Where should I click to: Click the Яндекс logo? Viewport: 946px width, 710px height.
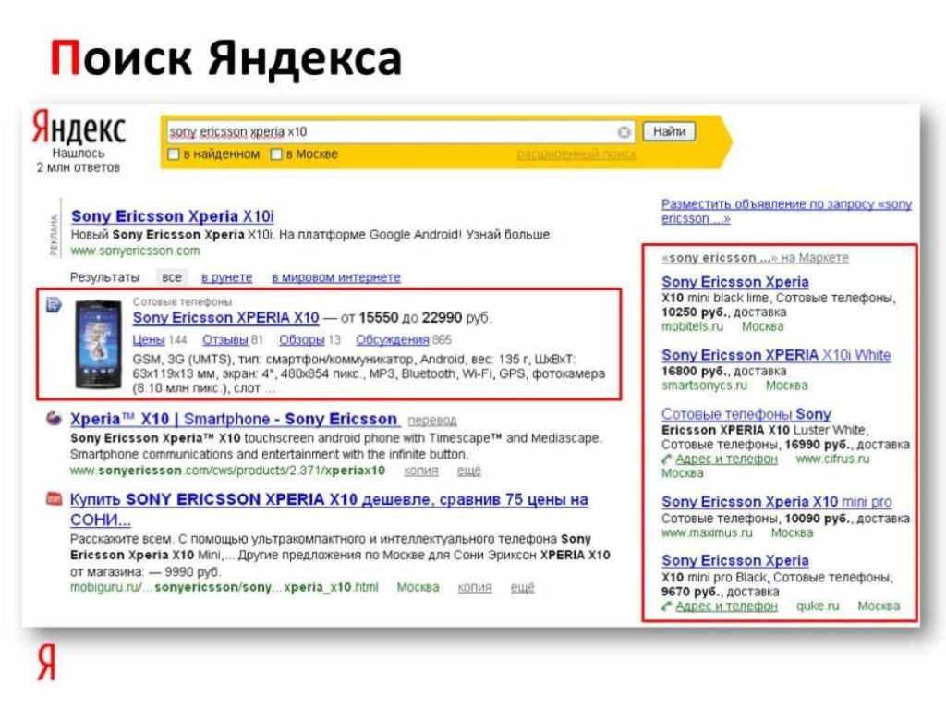point(79,128)
